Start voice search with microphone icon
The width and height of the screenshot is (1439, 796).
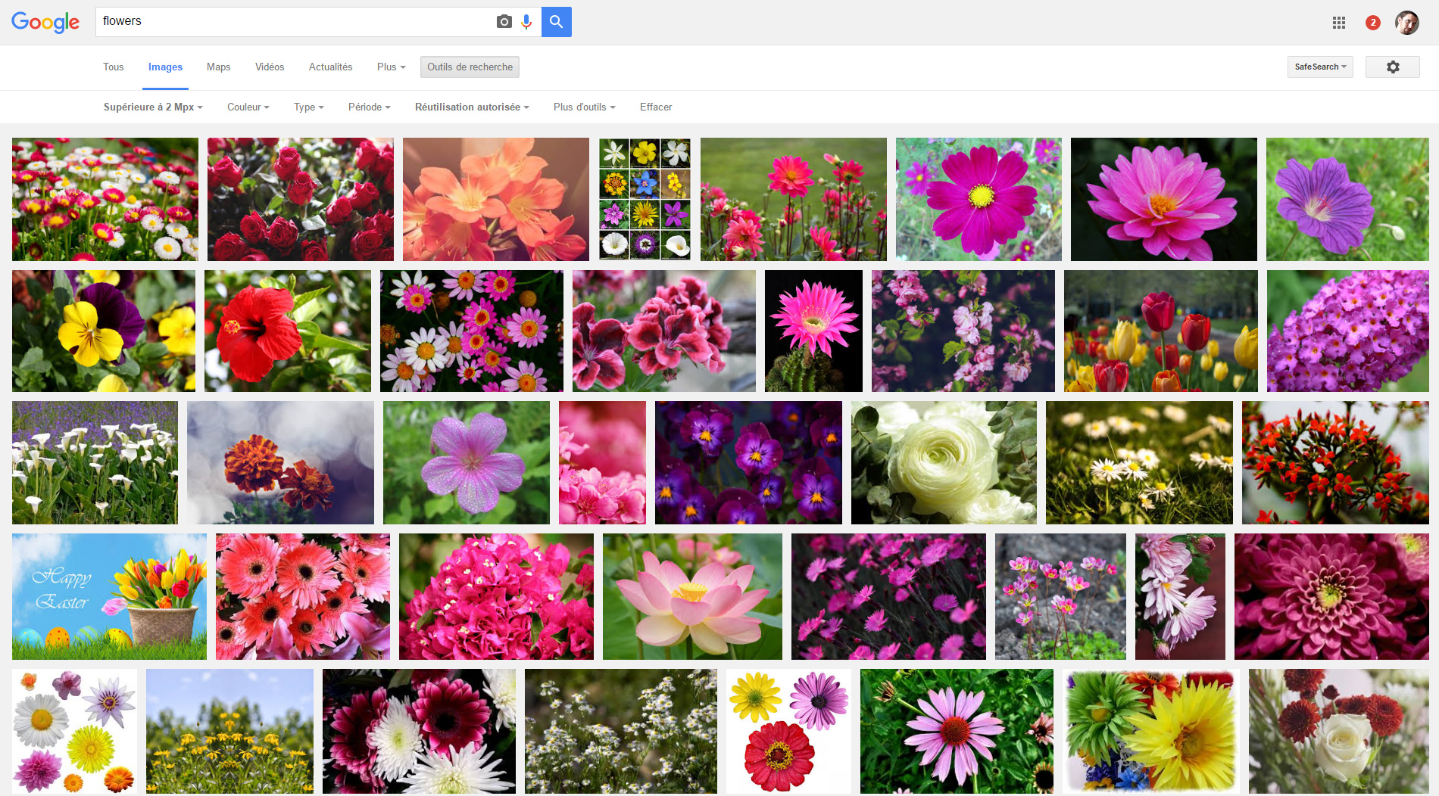(526, 22)
